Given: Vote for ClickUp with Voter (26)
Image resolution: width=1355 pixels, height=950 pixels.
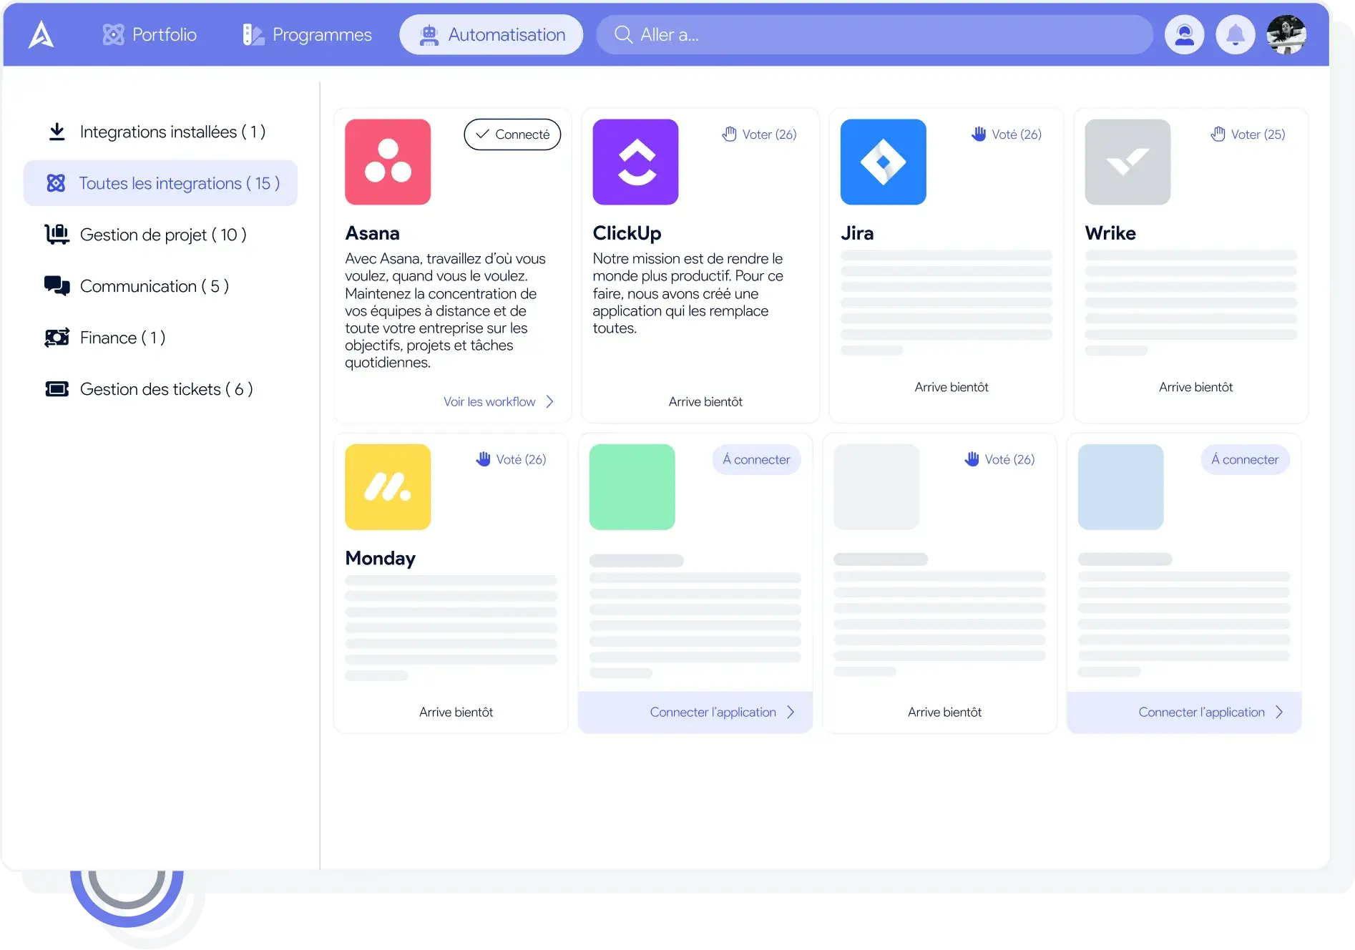Looking at the screenshot, I should pyautogui.click(x=759, y=134).
